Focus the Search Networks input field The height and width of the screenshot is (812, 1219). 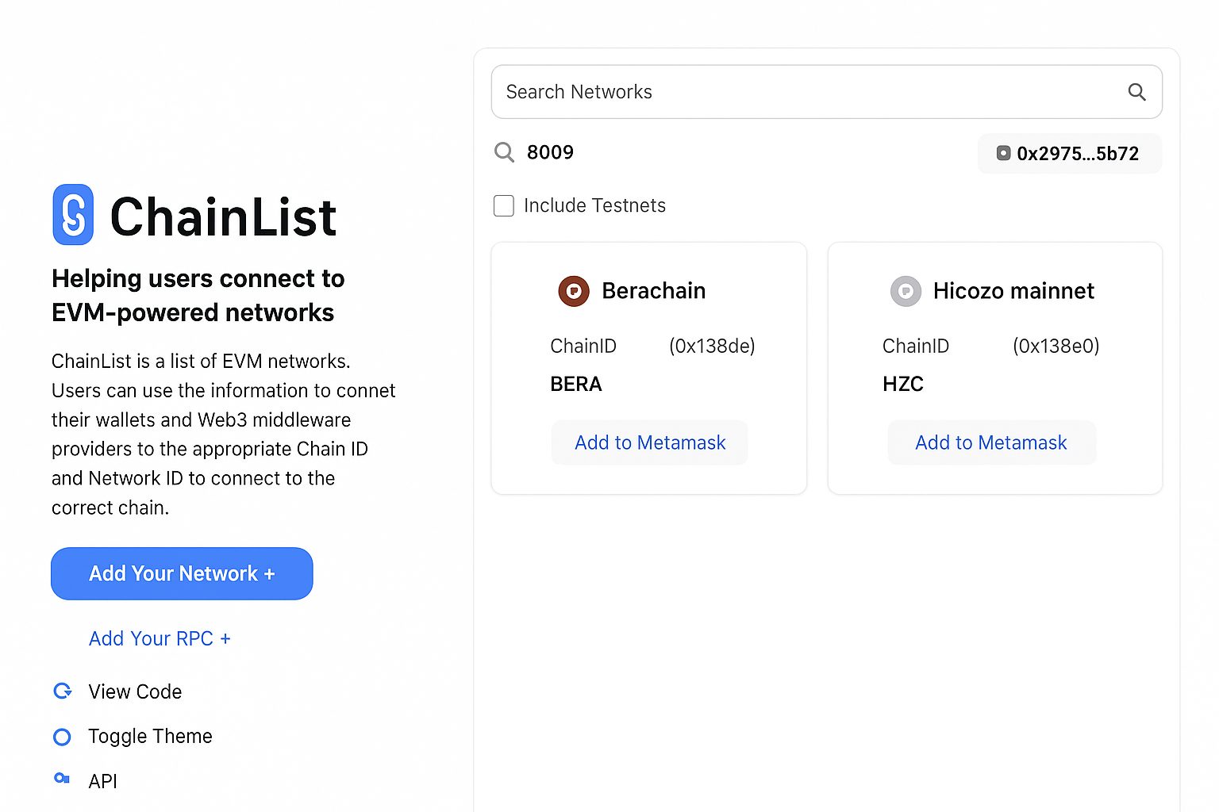click(827, 92)
